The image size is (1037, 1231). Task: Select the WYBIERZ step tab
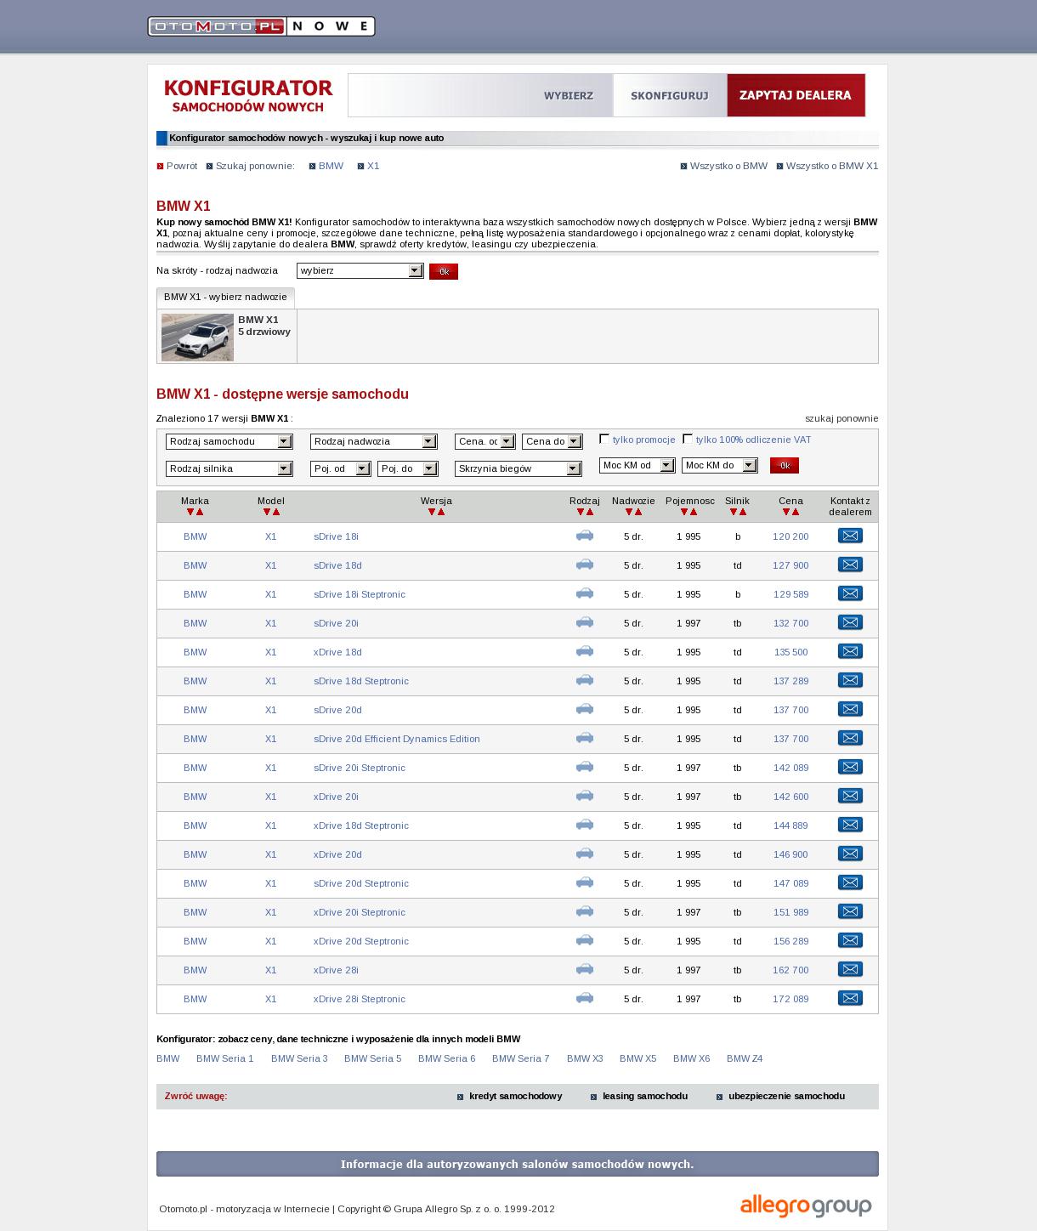click(569, 95)
